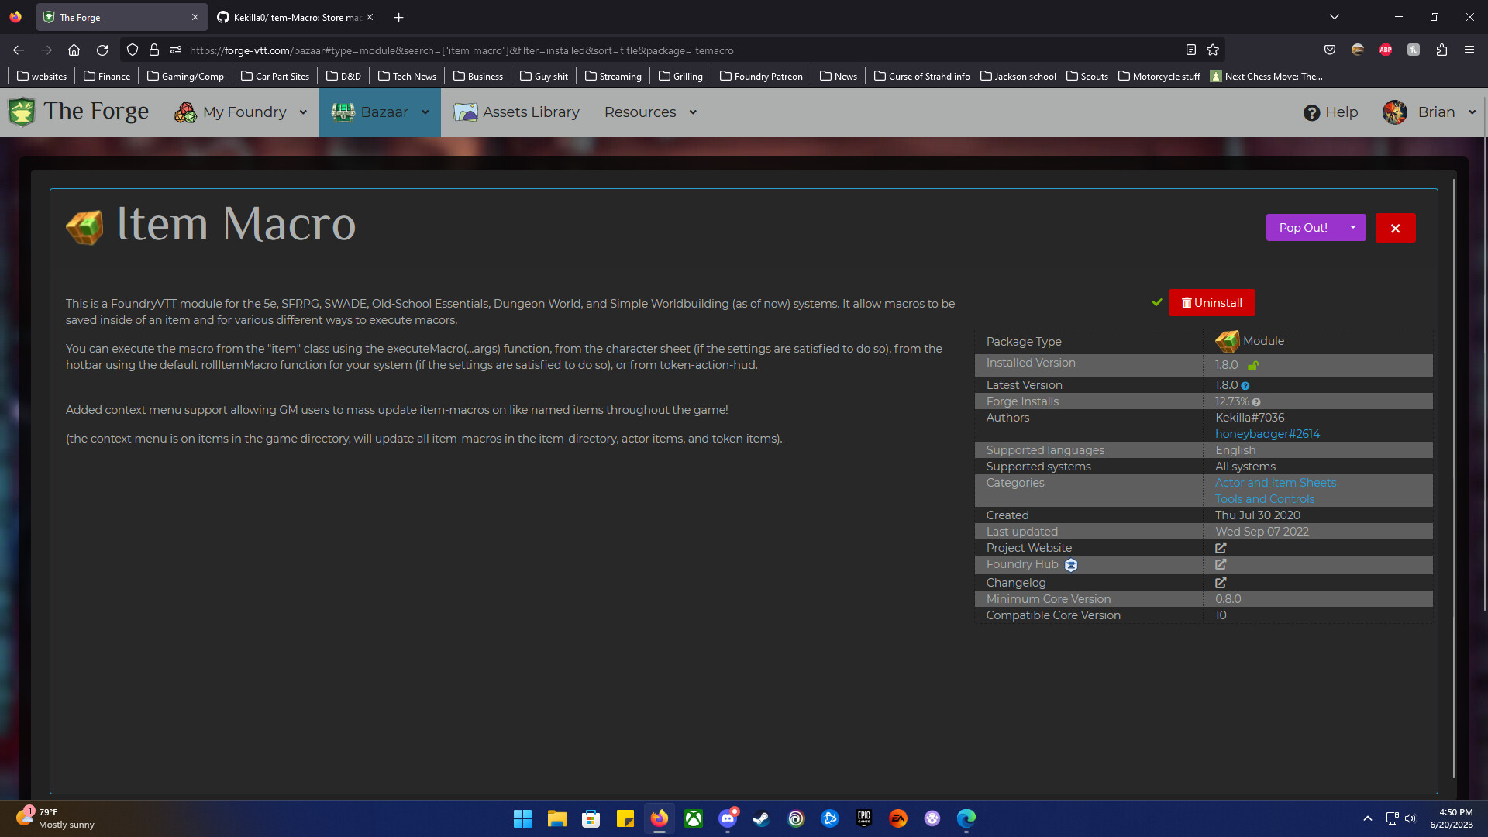Expand the My Foundry menu

[x=244, y=112]
